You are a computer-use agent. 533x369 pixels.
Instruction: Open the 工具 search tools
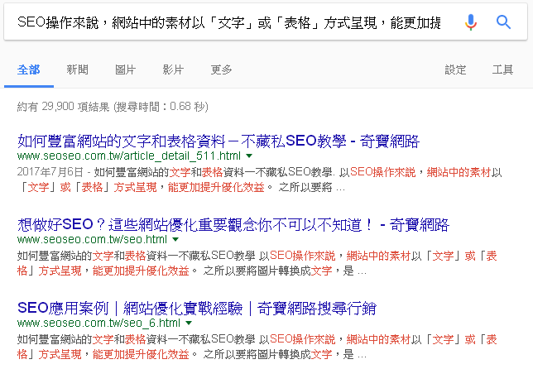(x=502, y=69)
